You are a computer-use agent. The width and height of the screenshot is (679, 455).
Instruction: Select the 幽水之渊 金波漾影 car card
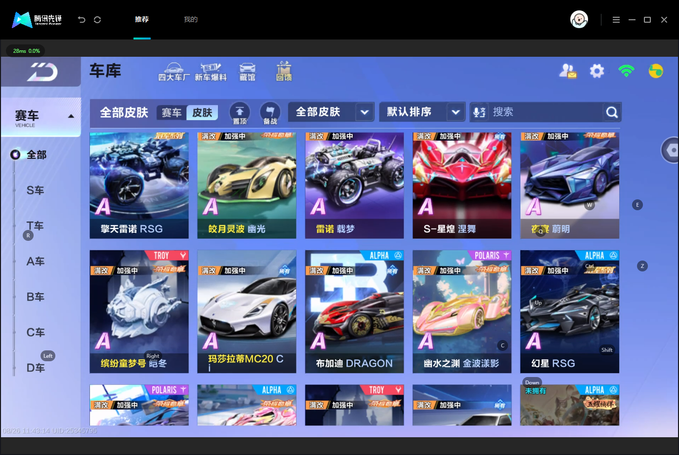click(x=462, y=312)
